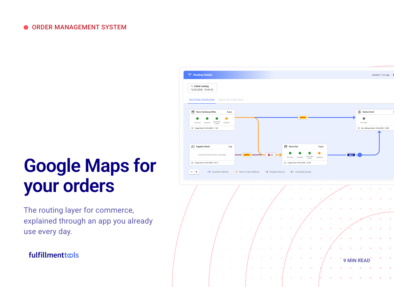
Task: Click Store Kiel packing status dot
Action: point(300,153)
